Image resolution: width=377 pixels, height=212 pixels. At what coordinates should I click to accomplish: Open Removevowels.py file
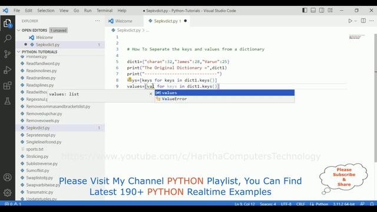[43, 121]
